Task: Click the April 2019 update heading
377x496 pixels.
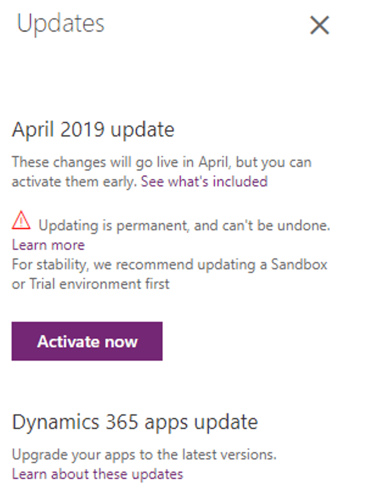Action: 93,130
